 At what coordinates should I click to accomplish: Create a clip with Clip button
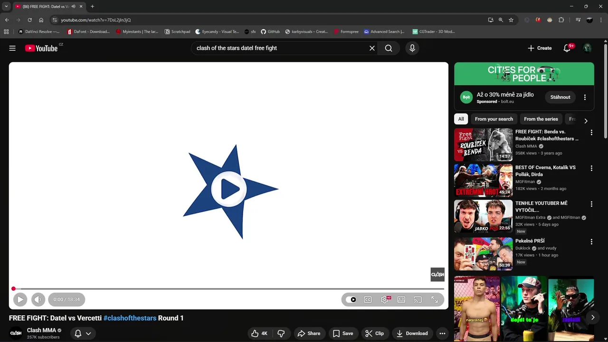[374, 333]
